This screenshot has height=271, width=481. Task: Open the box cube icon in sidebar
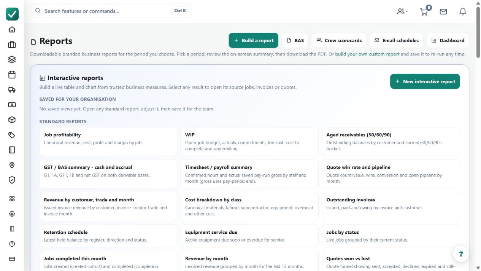pyautogui.click(x=12, y=120)
